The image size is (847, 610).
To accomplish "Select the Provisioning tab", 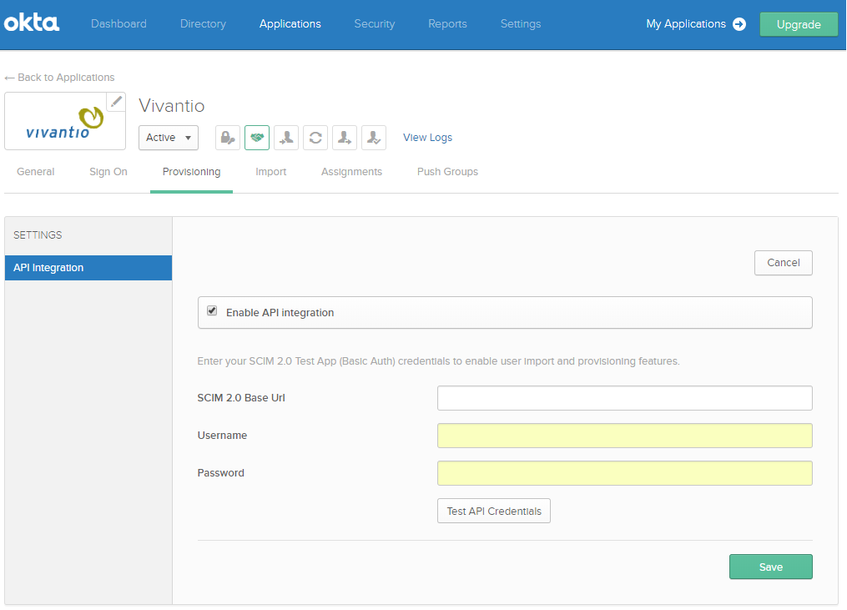I will [x=192, y=172].
